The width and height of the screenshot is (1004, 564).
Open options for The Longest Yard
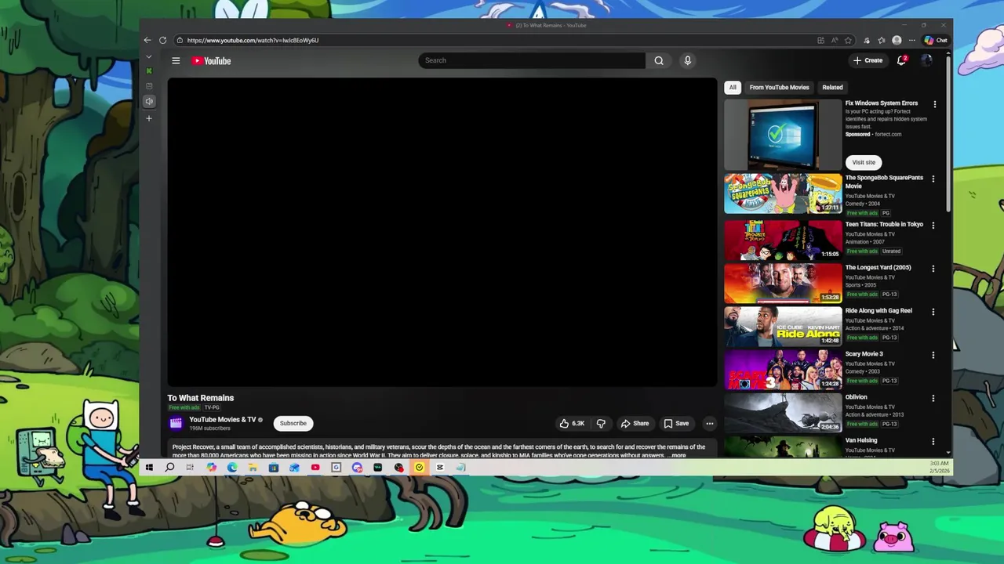[x=933, y=268]
